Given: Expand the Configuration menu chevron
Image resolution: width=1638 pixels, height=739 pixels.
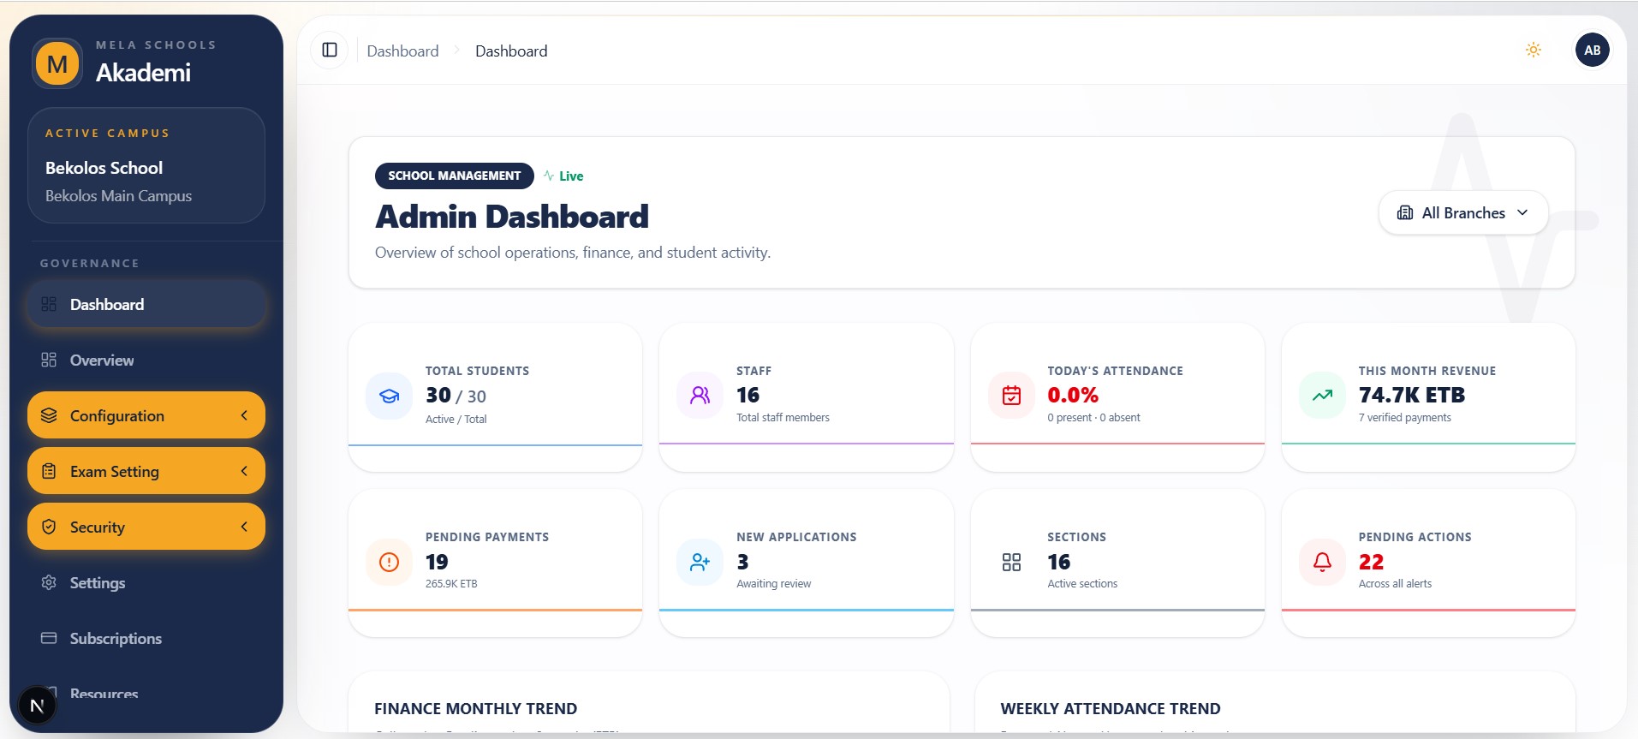Looking at the screenshot, I should [x=244, y=415].
